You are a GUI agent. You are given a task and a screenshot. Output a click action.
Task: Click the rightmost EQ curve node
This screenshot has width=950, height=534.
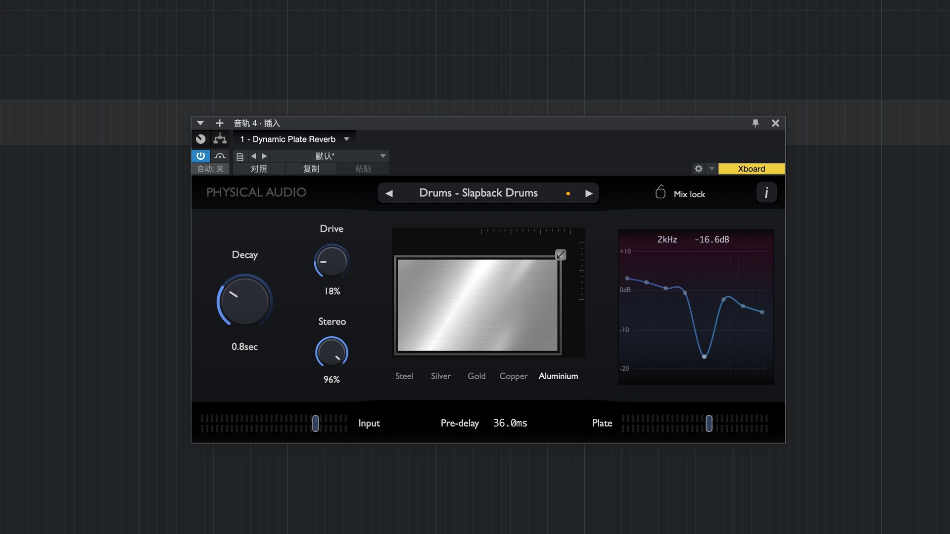click(x=762, y=312)
